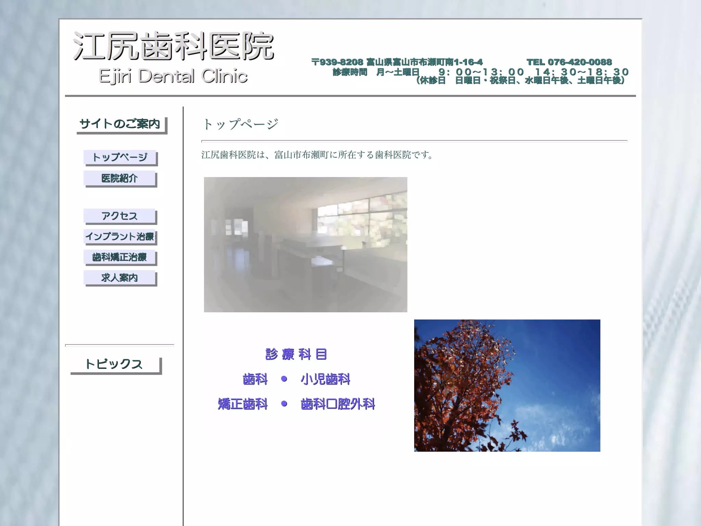
Task: Click the トピックス heading banner
Action: pyautogui.click(x=116, y=365)
